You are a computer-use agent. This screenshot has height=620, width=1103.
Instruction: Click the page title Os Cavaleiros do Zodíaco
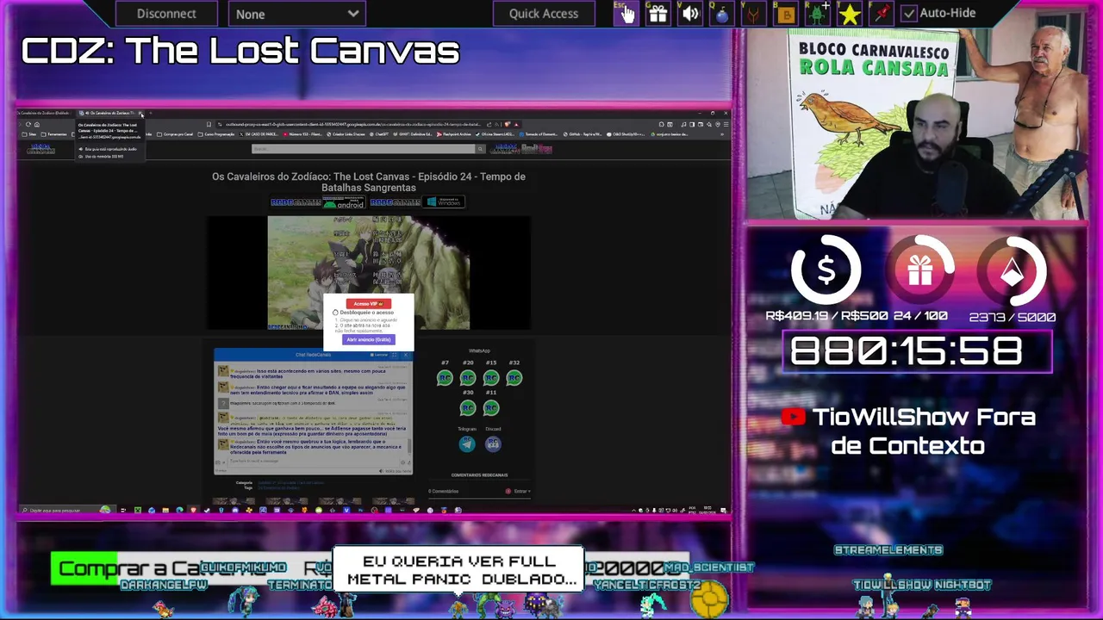pos(368,182)
